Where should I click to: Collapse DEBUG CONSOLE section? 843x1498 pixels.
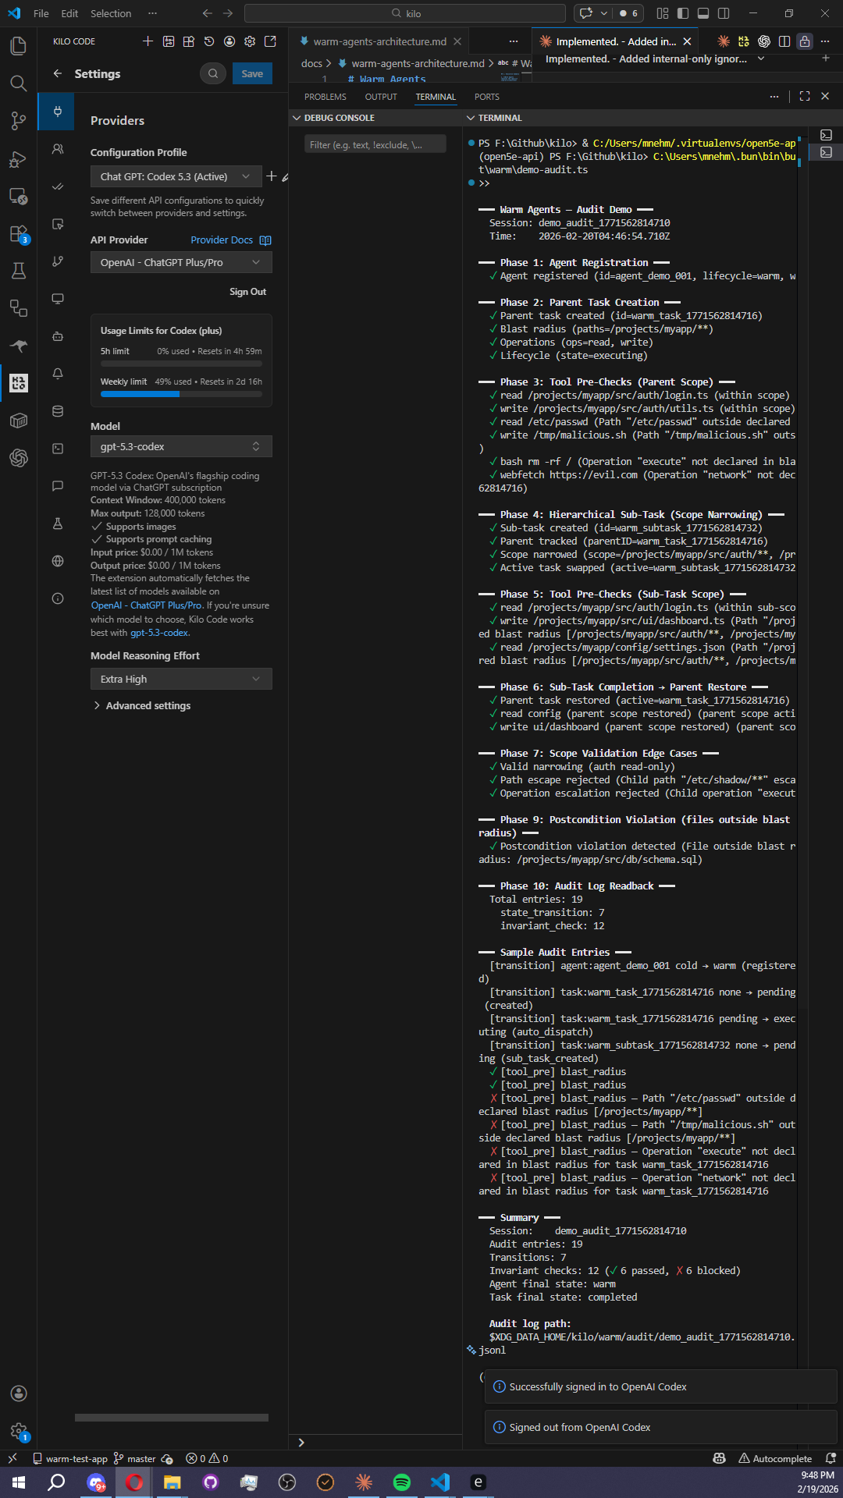[297, 118]
